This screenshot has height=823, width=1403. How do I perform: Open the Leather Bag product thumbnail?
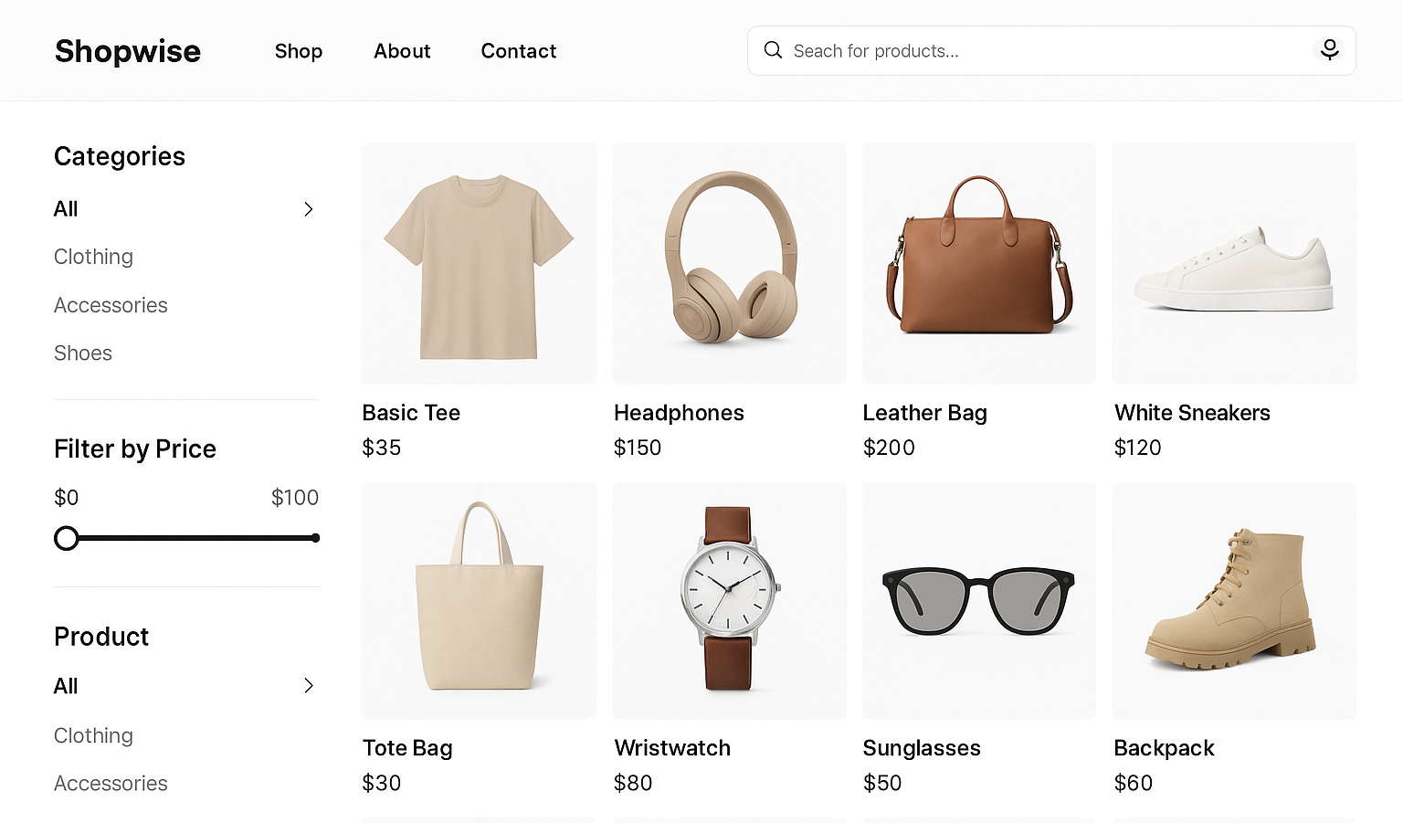(979, 263)
